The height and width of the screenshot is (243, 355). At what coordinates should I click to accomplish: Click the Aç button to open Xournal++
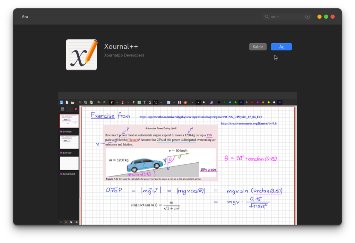281,47
